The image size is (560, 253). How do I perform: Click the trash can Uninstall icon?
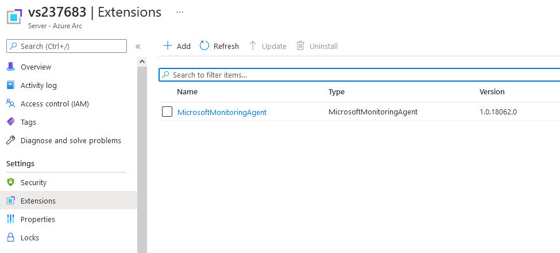click(x=300, y=46)
